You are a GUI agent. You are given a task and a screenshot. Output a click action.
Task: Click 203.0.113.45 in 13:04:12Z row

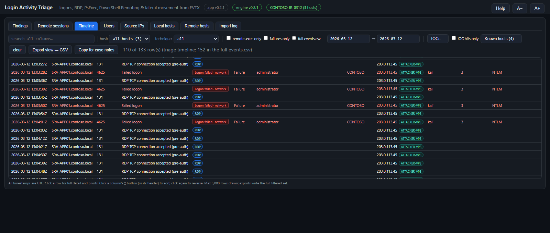click(387, 138)
